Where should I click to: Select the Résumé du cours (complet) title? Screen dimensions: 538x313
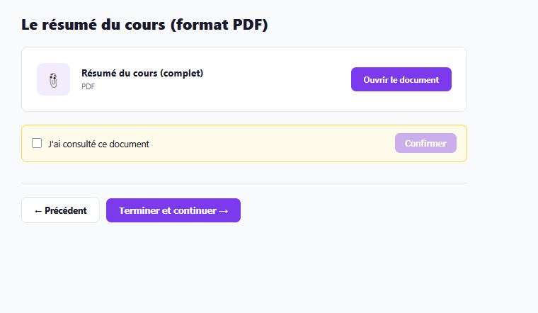[x=142, y=73]
